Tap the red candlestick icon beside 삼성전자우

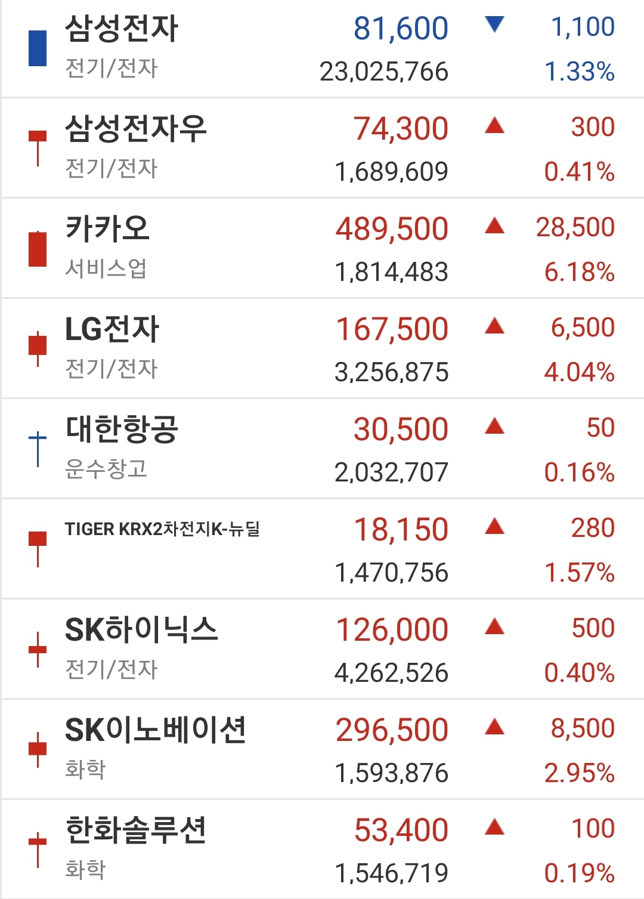pos(38,148)
